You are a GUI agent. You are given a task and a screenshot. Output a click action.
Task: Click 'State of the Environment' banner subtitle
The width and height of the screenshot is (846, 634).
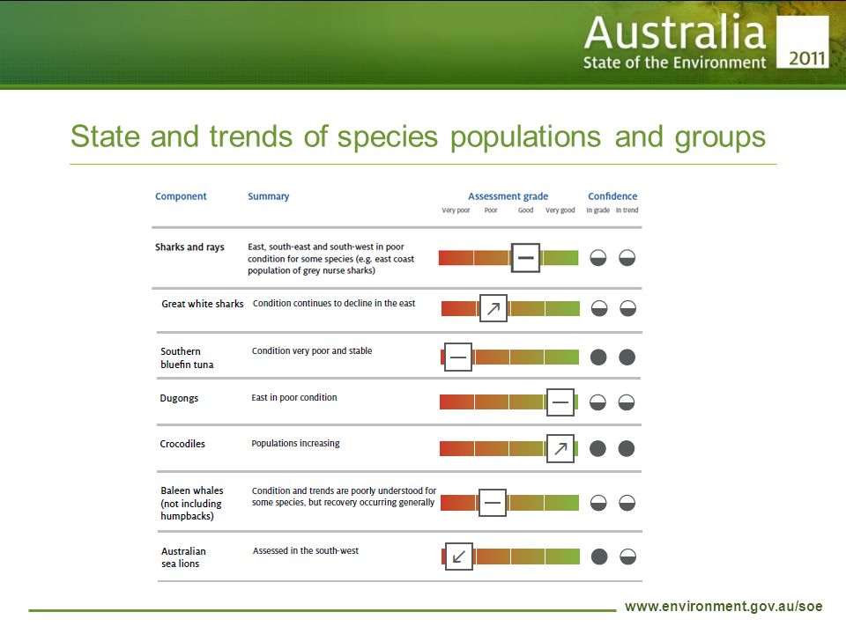pyautogui.click(x=674, y=63)
